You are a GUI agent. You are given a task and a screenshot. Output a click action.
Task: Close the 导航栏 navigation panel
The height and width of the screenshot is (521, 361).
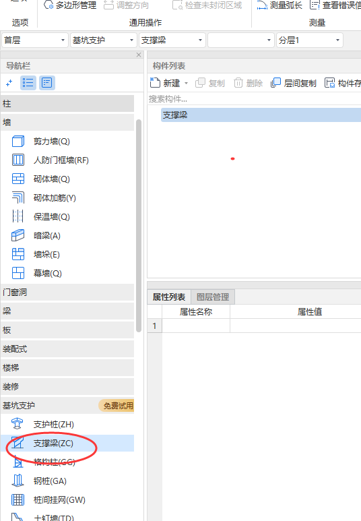[x=139, y=55]
